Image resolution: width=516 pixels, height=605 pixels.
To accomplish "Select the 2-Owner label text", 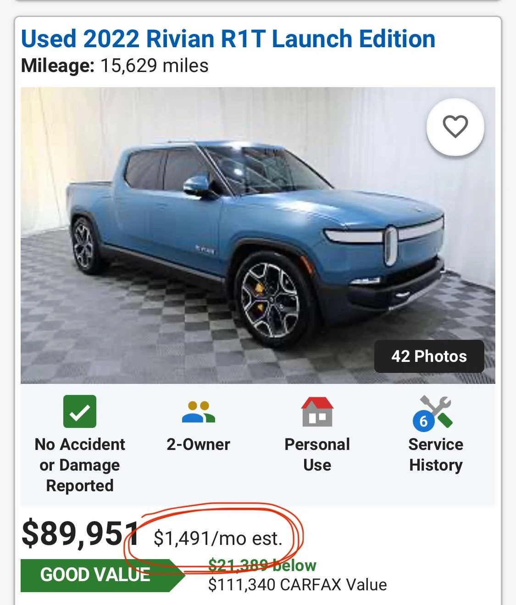I will click(198, 444).
